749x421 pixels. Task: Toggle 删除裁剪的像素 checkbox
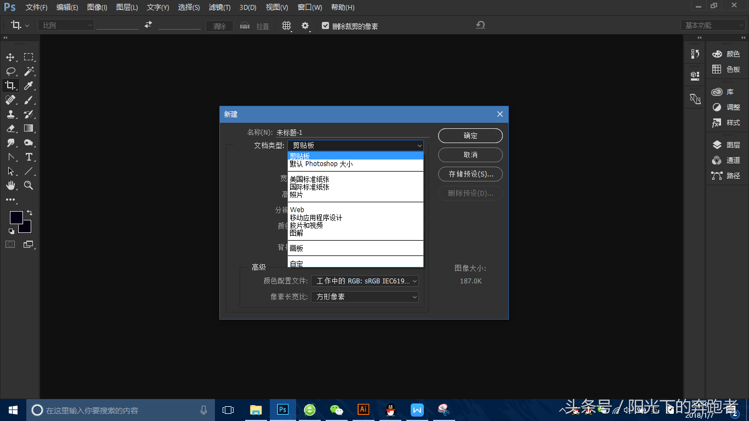326,26
